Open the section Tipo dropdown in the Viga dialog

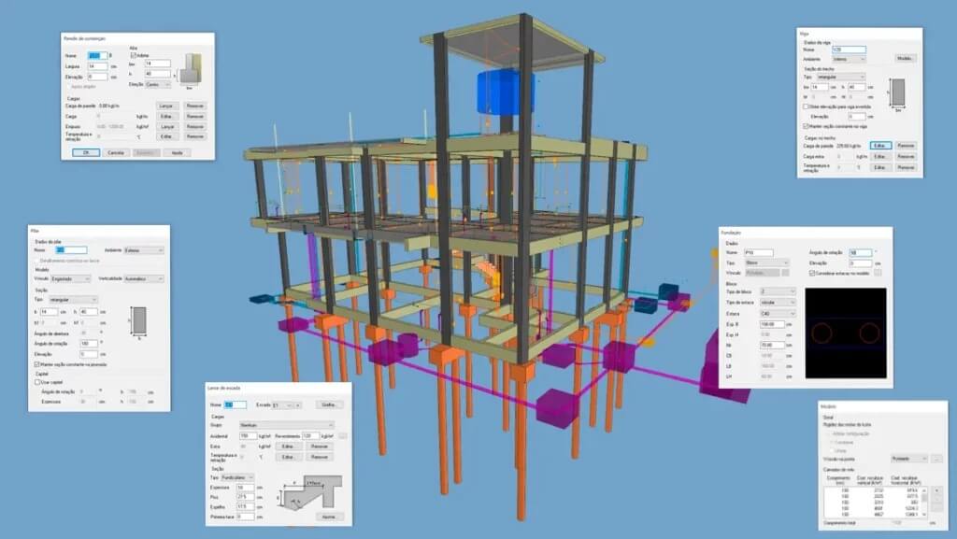(841, 77)
